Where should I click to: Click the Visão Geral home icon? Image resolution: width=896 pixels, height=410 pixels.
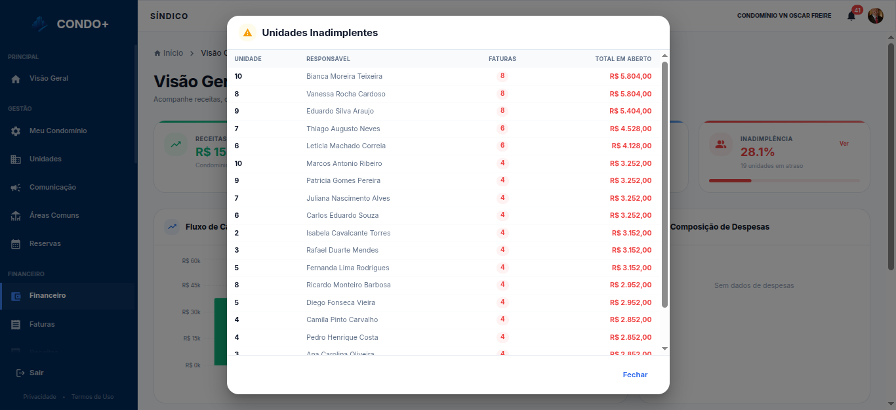click(x=16, y=79)
